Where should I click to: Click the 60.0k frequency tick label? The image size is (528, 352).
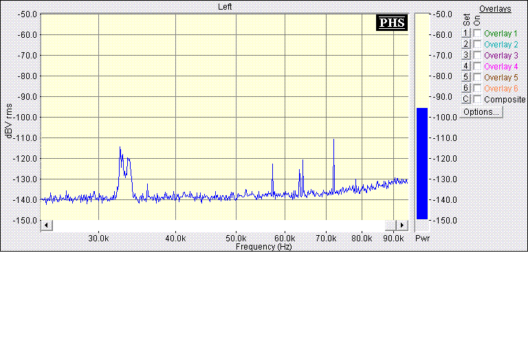(285, 239)
